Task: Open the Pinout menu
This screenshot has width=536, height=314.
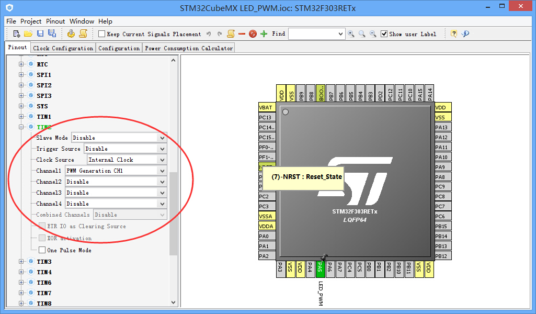Action: pyautogui.click(x=55, y=21)
